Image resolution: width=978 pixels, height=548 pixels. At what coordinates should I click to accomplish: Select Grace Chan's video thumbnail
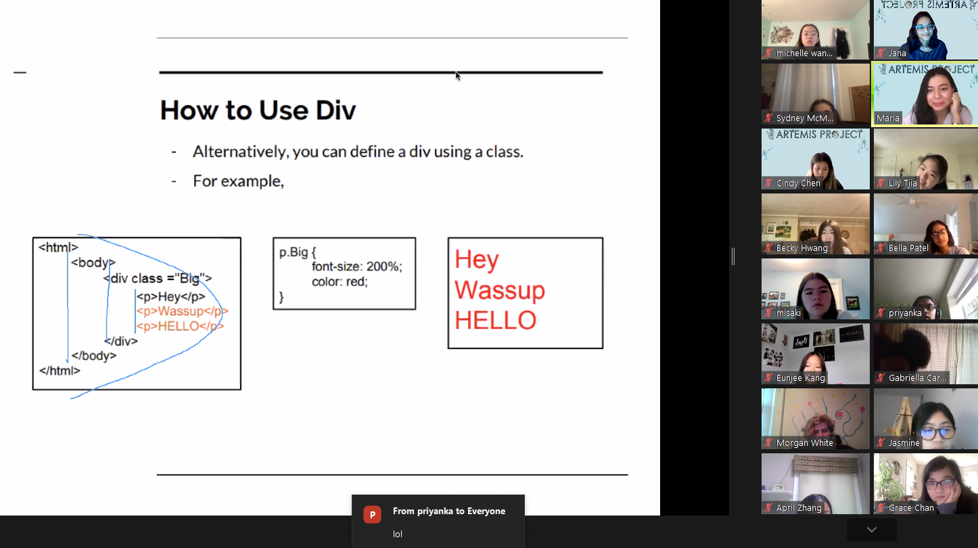pos(926,484)
